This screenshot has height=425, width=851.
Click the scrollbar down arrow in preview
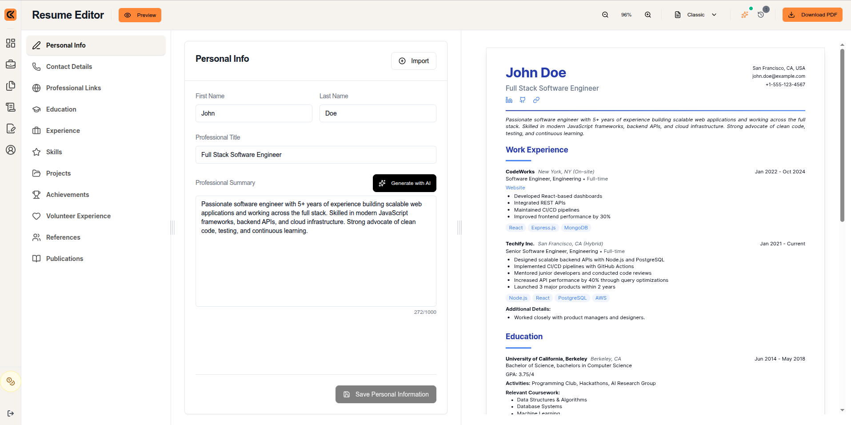pos(842,410)
